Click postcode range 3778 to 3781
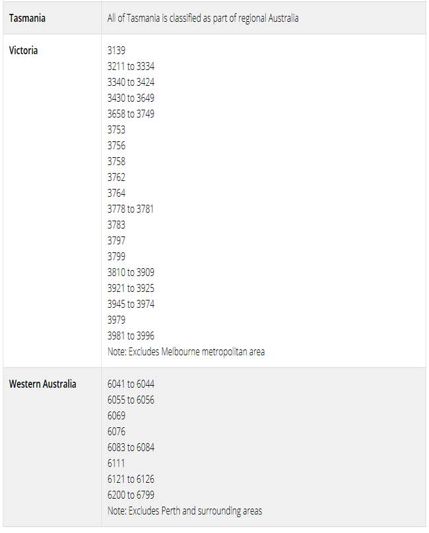Image resolution: width=429 pixels, height=533 pixels. tap(131, 209)
